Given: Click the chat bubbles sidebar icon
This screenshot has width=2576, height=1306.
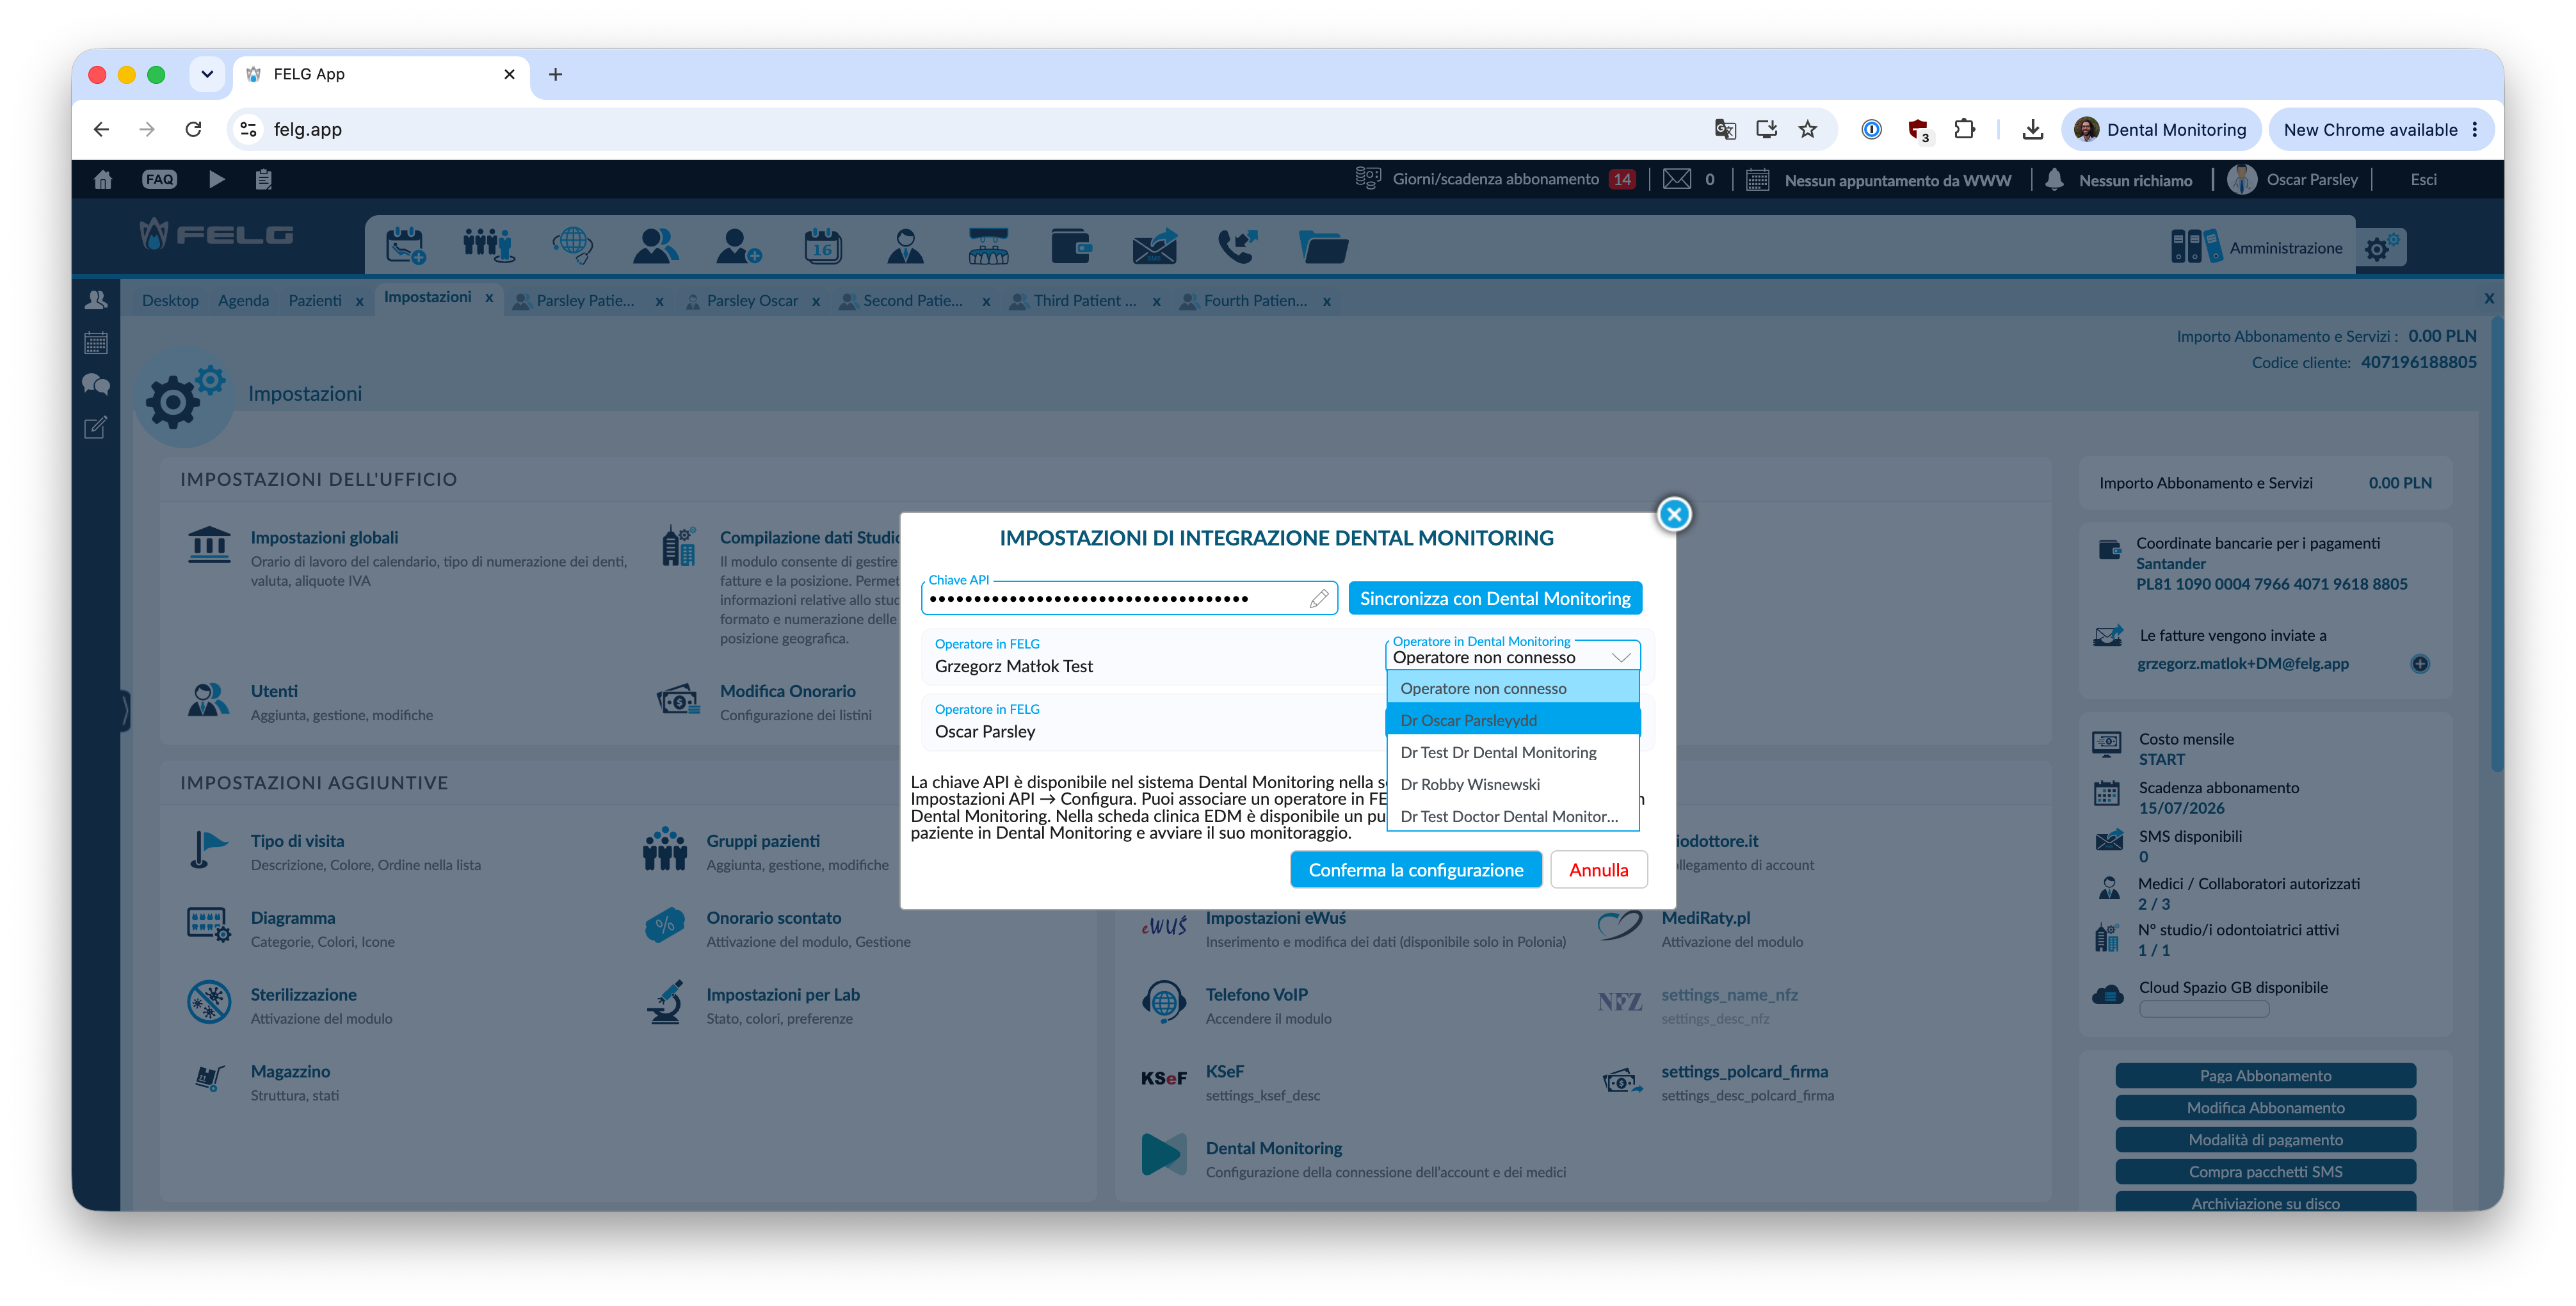Looking at the screenshot, I should (x=96, y=385).
